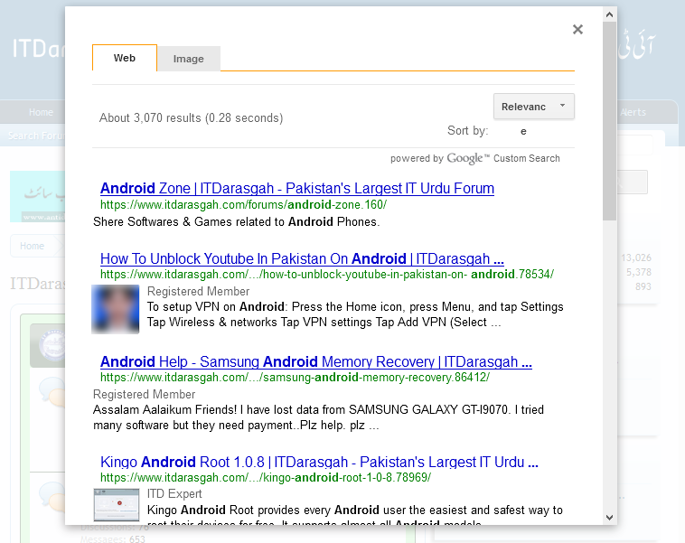
Task: Click Search Forums in background sub-navigation
Action: click(x=36, y=136)
